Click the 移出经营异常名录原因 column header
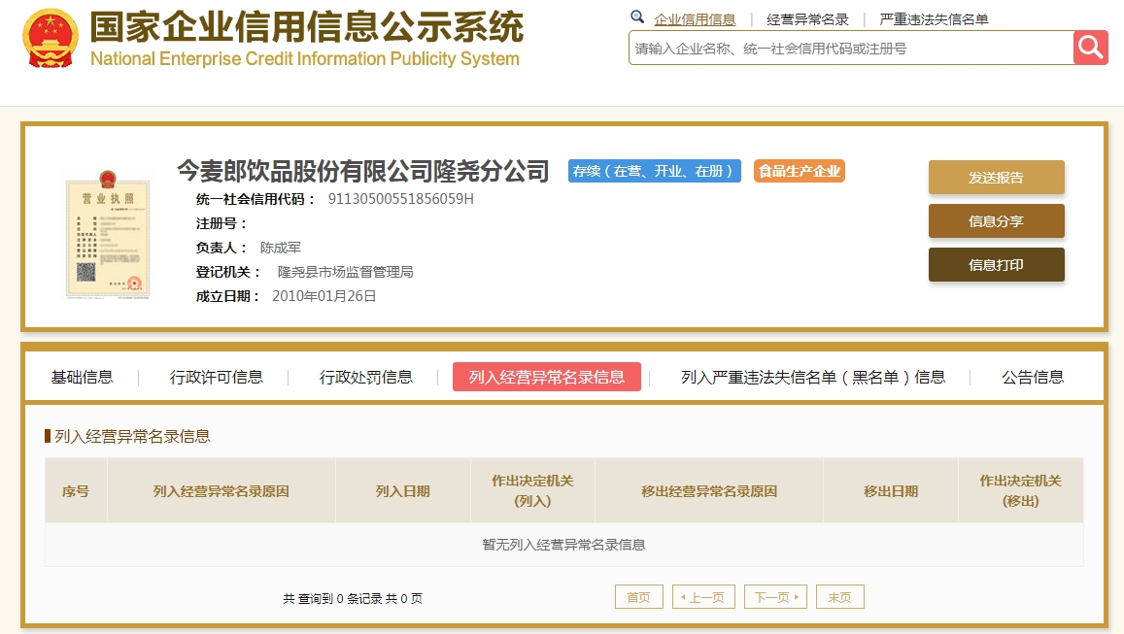The height and width of the screenshot is (634, 1124). (x=709, y=491)
